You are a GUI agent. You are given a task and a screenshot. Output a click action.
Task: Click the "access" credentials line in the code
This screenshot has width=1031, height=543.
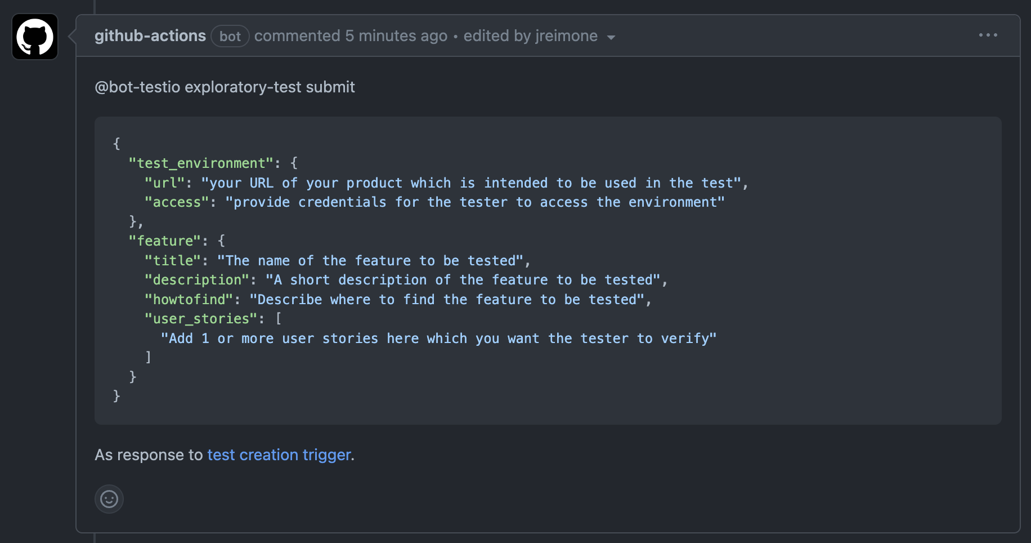tap(434, 202)
